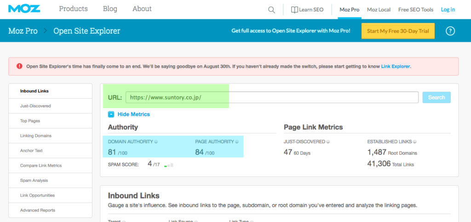This screenshot has height=222, width=471.
Task: Click the 47 just-discovered count
Action: click(288, 152)
